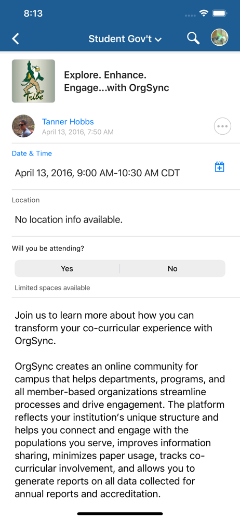Screen dimensions: 240x520
Task: Open Tanner Hobbs profile link
Action: (x=68, y=122)
